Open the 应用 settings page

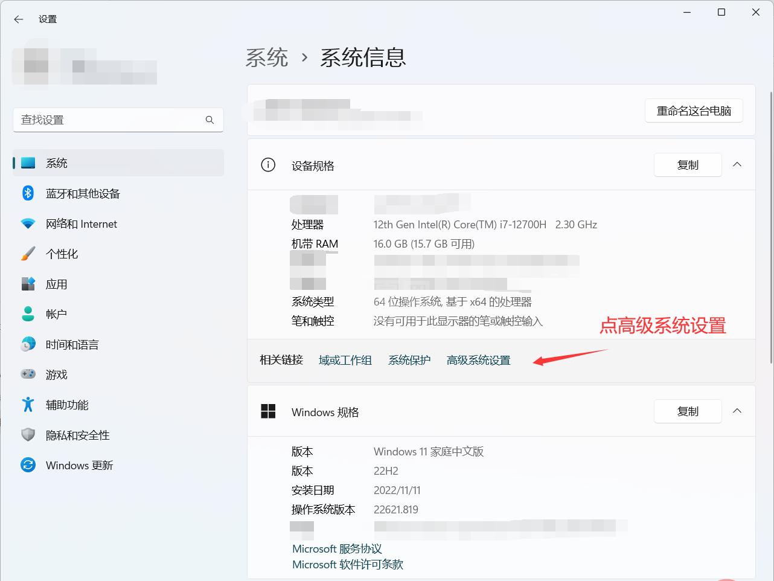(x=118, y=284)
